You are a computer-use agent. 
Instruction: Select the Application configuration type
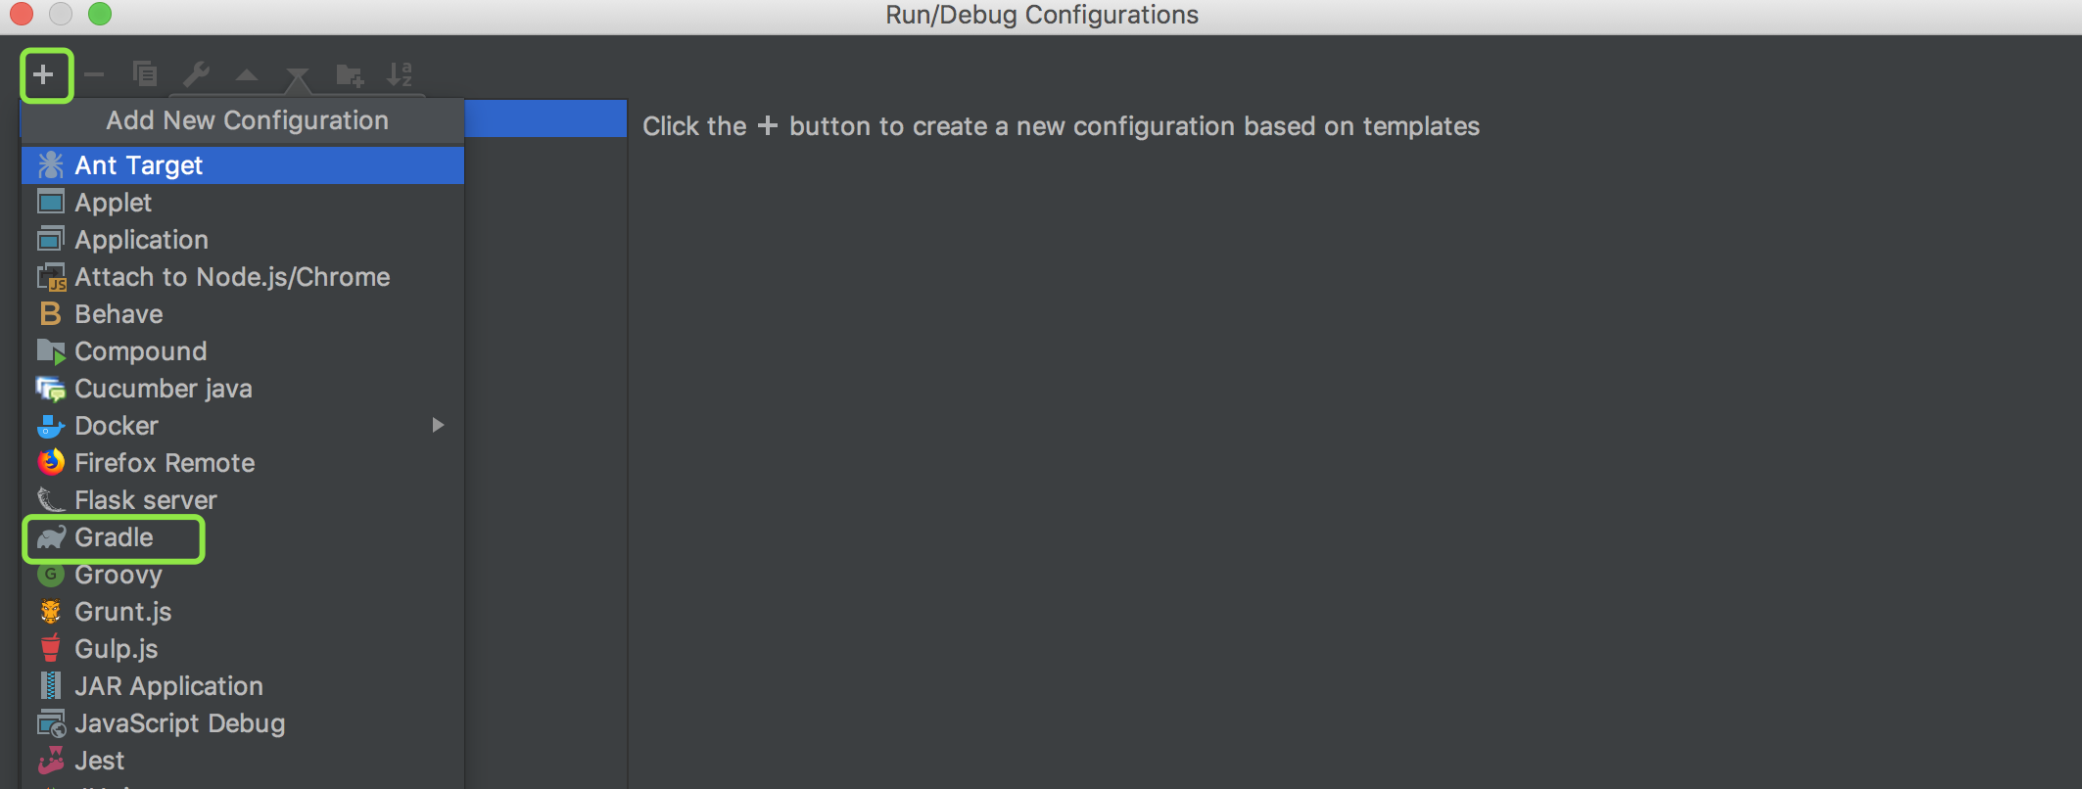141,240
